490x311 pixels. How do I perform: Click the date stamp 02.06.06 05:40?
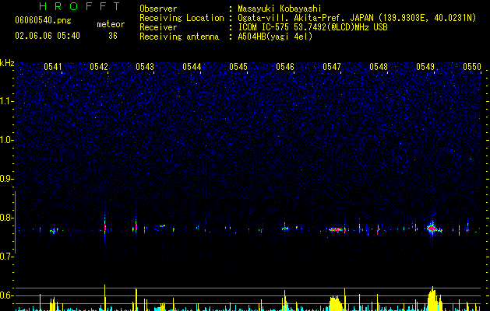(48, 36)
